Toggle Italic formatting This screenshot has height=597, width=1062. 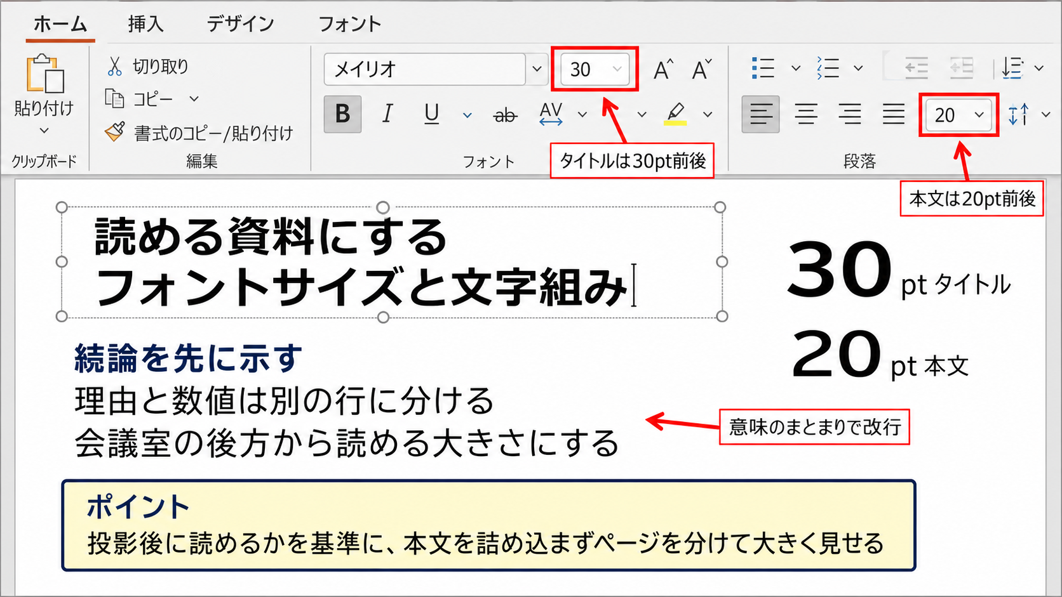click(x=387, y=114)
